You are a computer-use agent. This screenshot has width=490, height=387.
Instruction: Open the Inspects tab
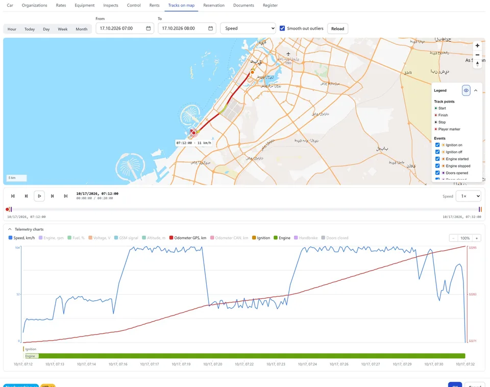pos(111,5)
